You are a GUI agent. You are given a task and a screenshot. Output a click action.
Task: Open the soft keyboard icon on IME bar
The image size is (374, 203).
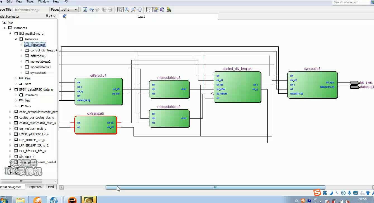(x=356, y=193)
